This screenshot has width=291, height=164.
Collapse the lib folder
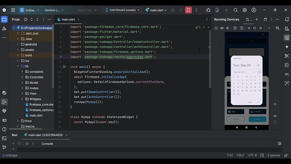click(x=18, y=66)
